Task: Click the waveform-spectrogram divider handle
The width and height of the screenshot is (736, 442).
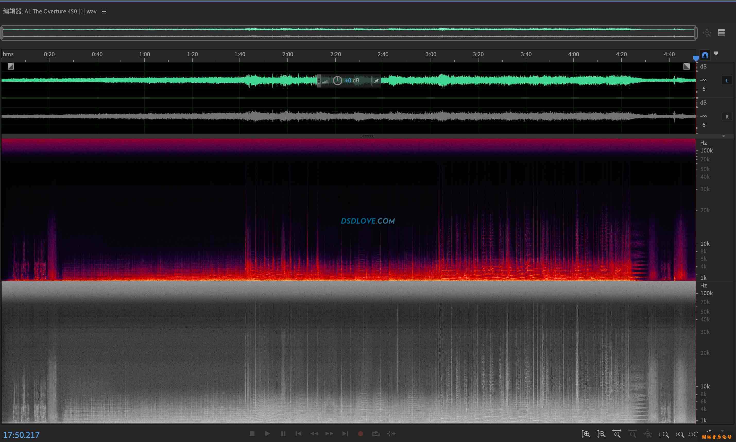Action: [x=367, y=136]
